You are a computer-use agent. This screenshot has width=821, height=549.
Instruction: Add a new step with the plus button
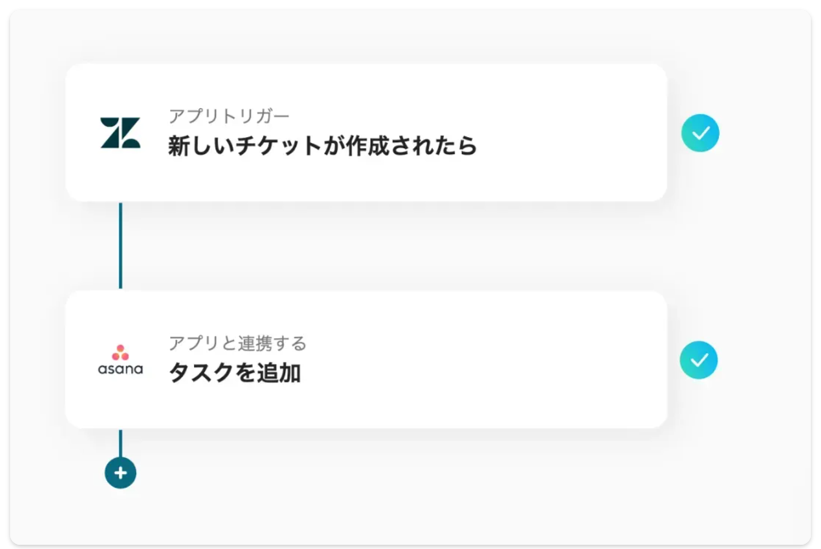point(120,472)
